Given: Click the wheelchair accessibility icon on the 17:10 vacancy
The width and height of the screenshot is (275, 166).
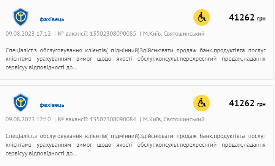Looking at the screenshot, I should pos(202,103).
